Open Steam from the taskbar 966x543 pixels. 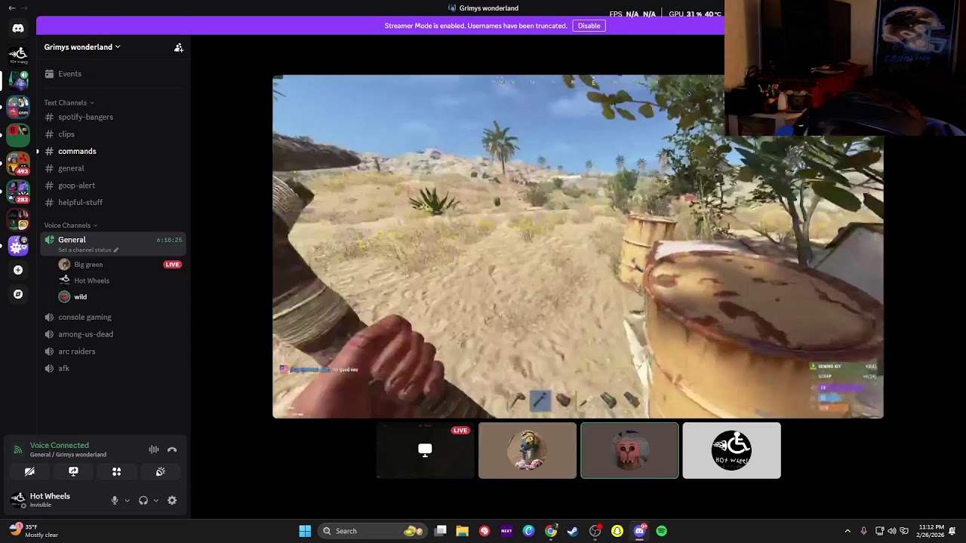click(x=573, y=531)
